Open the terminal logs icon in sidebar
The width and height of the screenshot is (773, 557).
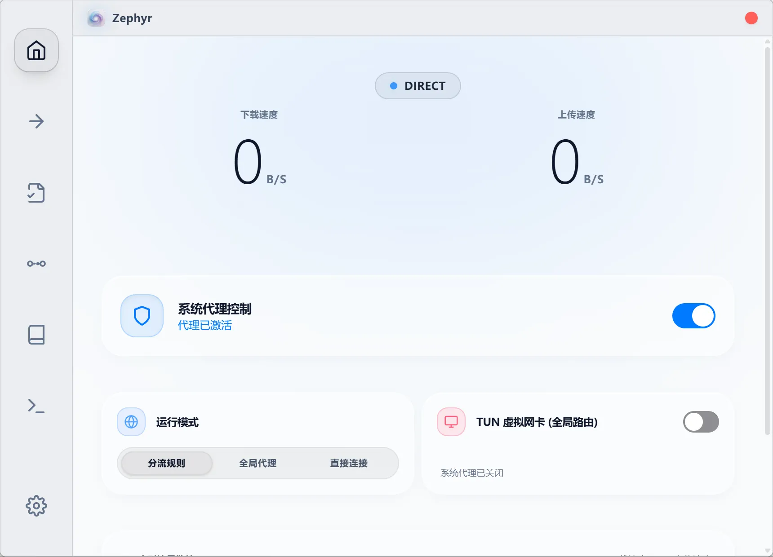36,406
